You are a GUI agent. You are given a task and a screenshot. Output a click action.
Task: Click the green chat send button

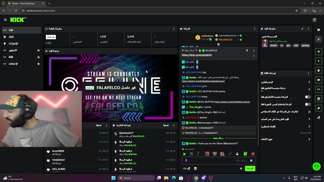coord(250,169)
